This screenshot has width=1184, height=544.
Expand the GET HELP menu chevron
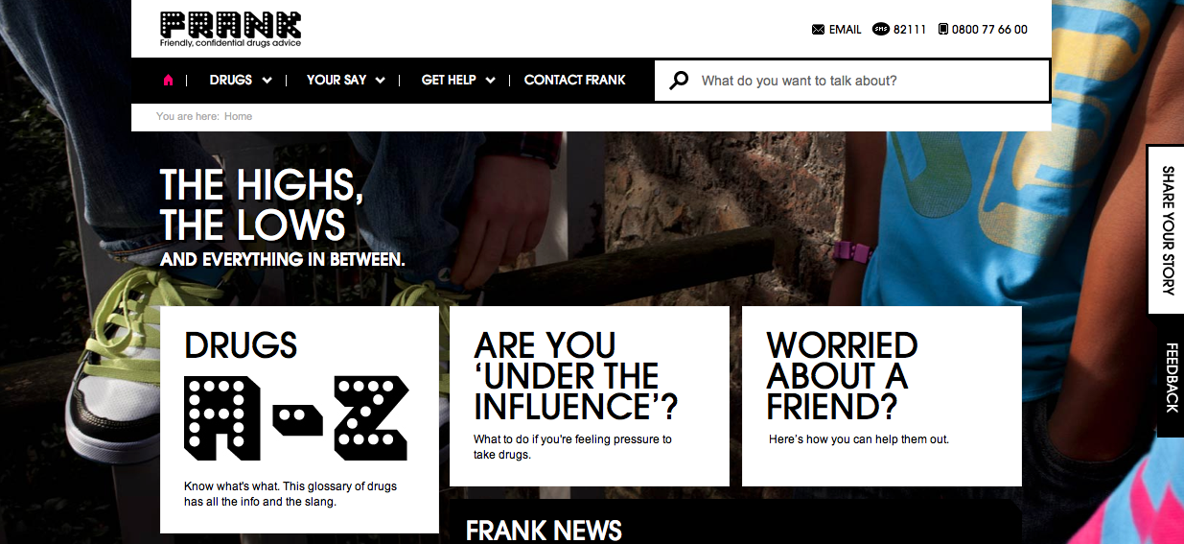pos(490,81)
